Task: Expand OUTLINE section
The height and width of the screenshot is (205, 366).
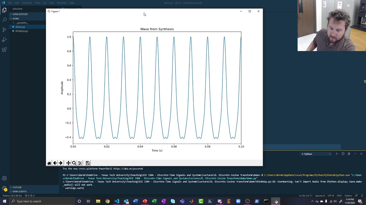Action: pyautogui.click(x=17, y=187)
